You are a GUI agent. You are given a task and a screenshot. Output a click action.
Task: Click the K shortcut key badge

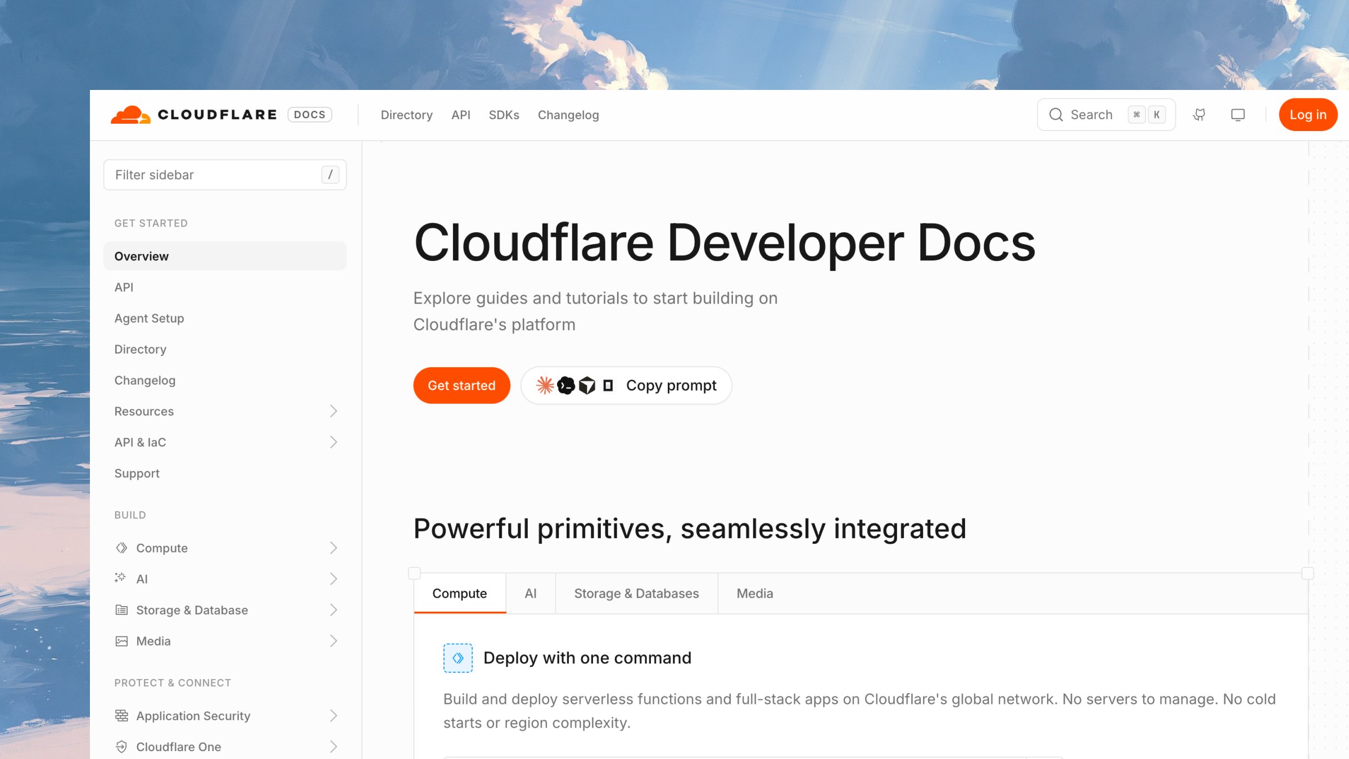pos(1157,115)
